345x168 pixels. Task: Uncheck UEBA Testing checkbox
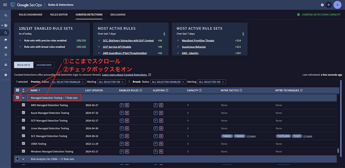pos(24,144)
